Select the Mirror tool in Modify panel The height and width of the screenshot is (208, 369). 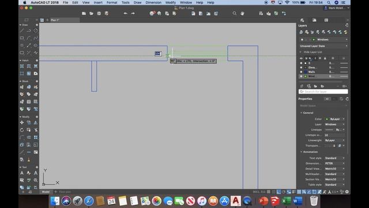36,122
